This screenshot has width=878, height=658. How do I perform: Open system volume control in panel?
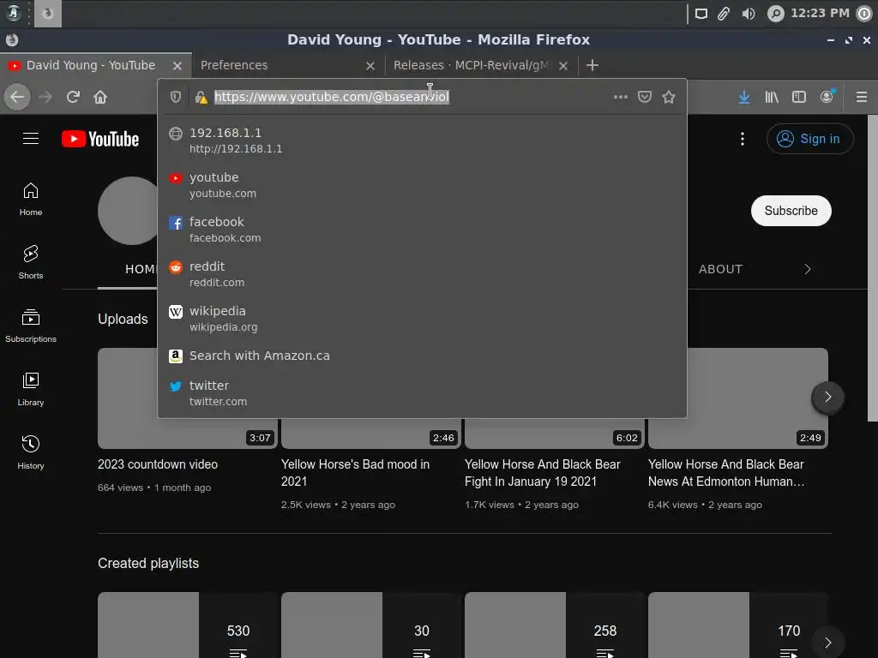pos(749,14)
